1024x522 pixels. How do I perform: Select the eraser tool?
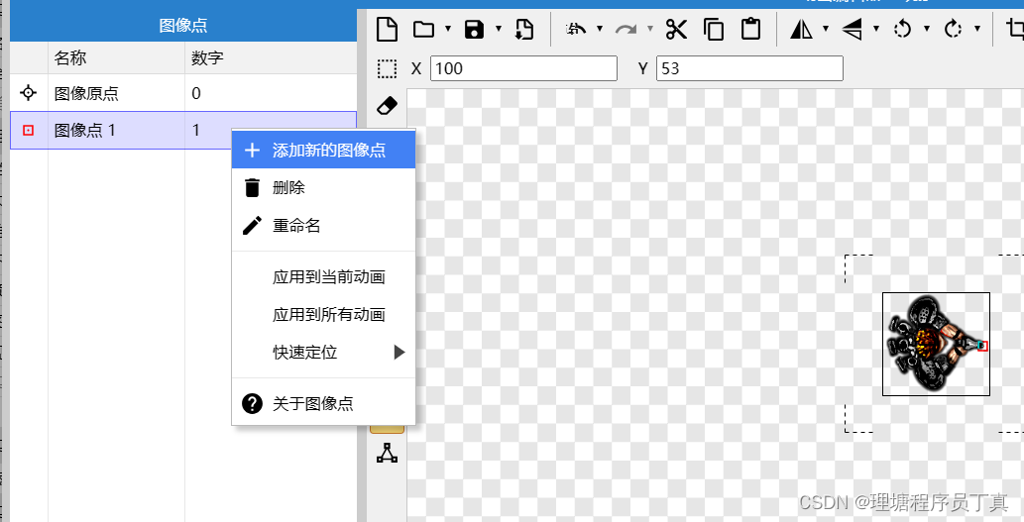[x=388, y=106]
